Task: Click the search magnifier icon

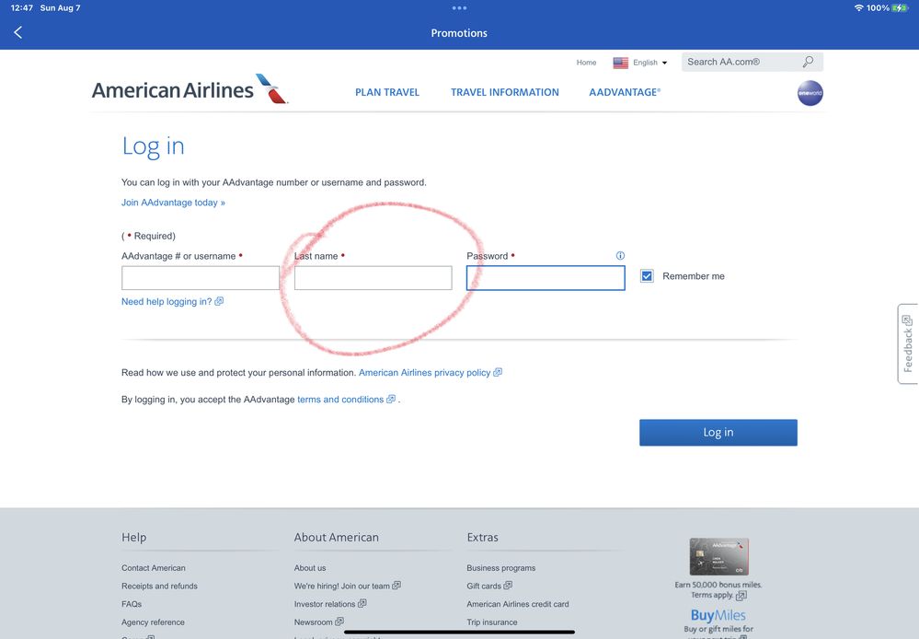Action: pos(808,62)
